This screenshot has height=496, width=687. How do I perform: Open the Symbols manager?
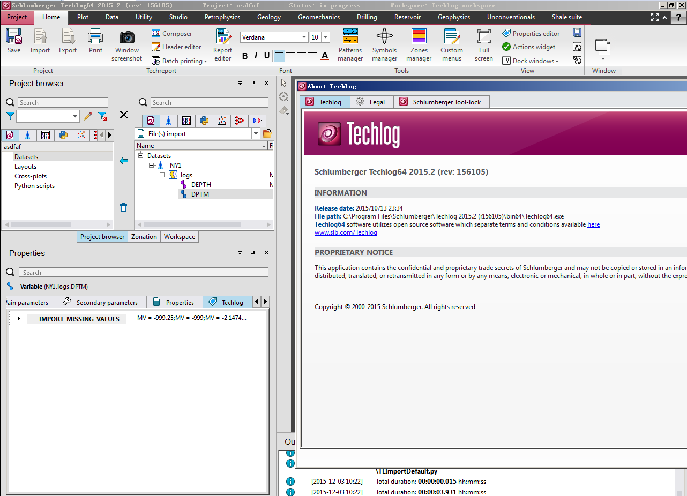385,46
